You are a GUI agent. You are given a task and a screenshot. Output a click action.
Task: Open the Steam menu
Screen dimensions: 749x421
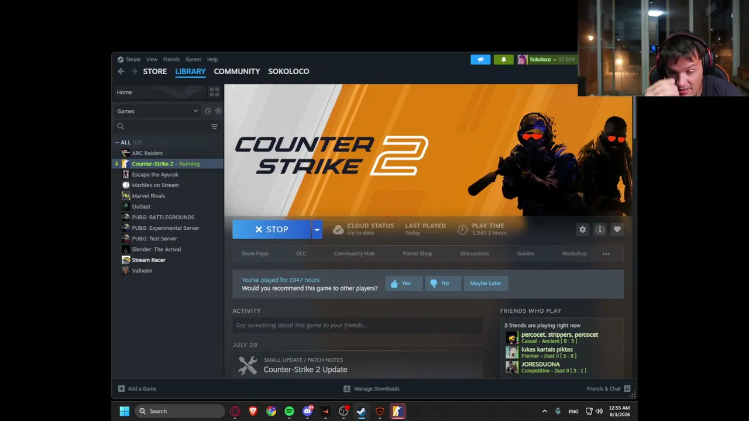coord(133,60)
